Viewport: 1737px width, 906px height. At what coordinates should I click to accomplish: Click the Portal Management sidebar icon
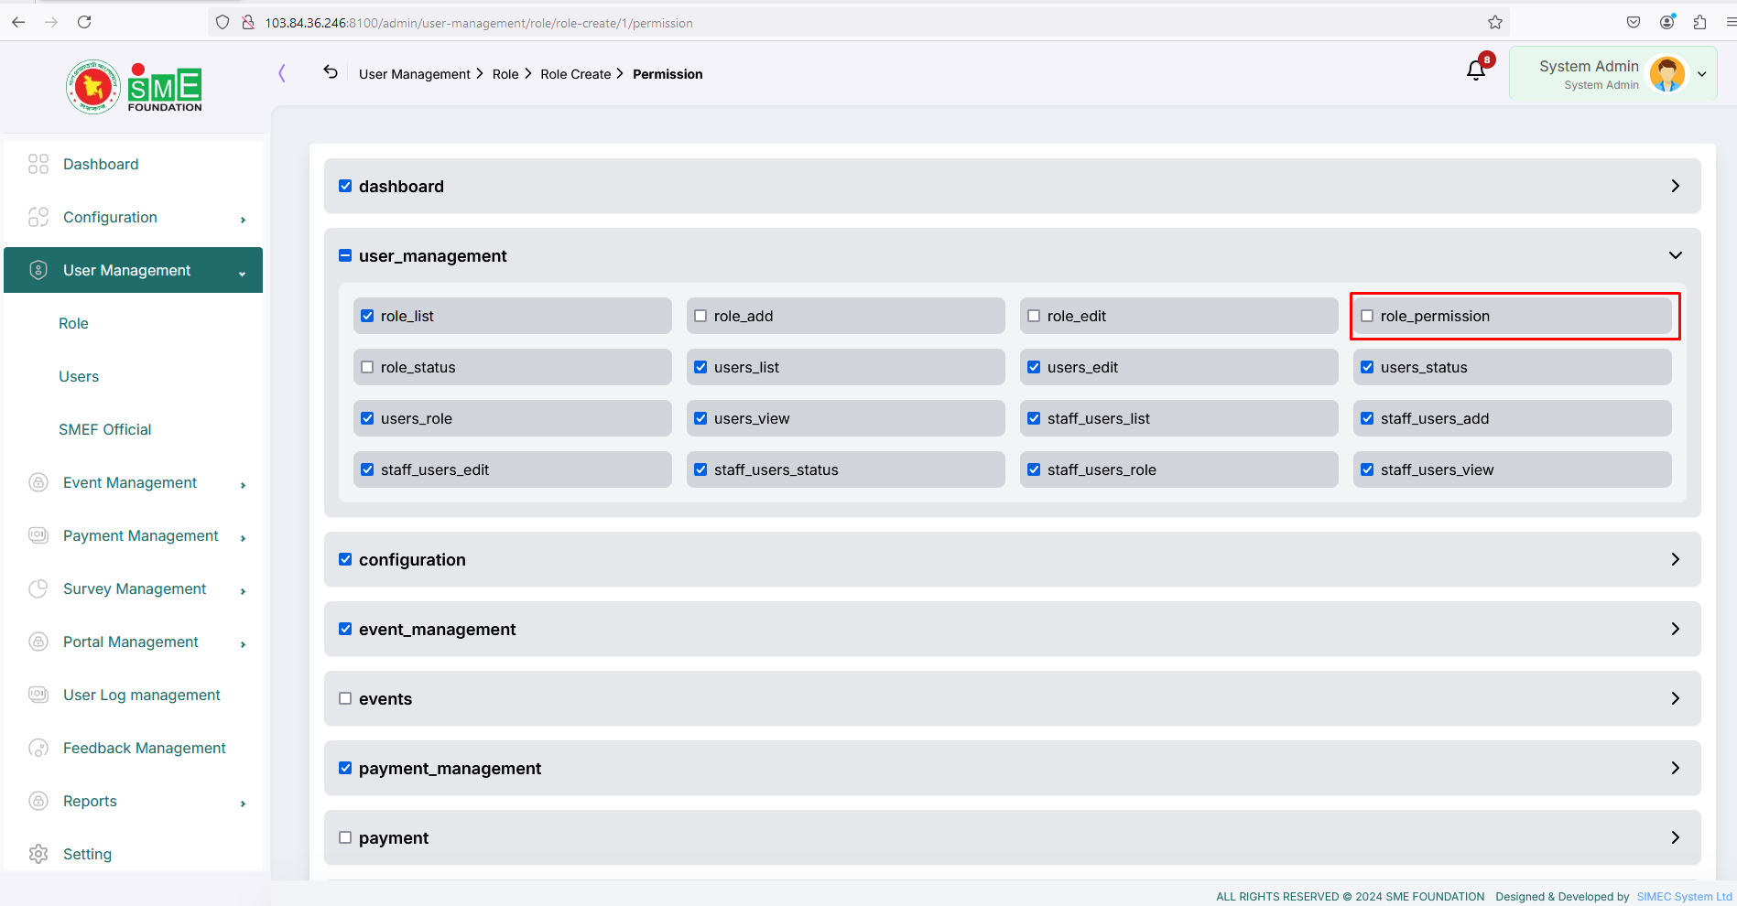pos(38,642)
